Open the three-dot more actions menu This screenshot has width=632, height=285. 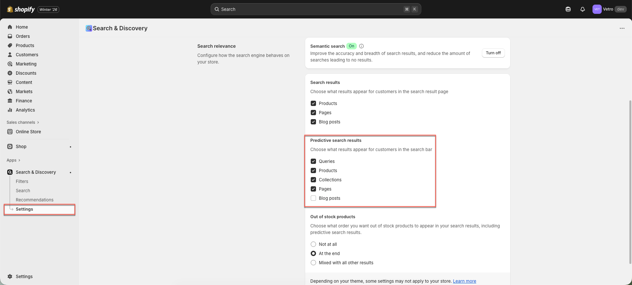click(622, 28)
